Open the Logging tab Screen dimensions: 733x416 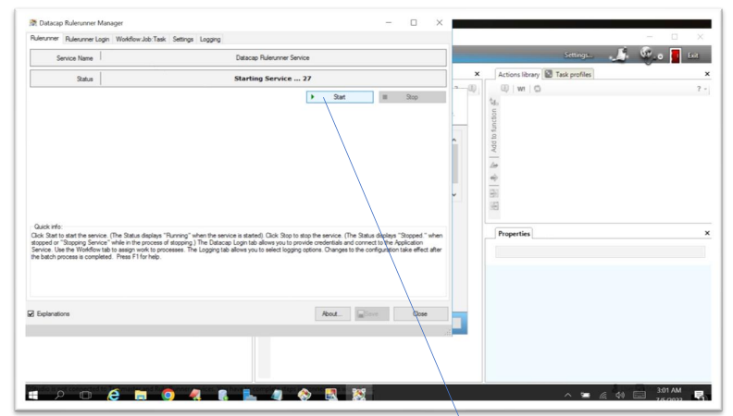click(x=210, y=39)
